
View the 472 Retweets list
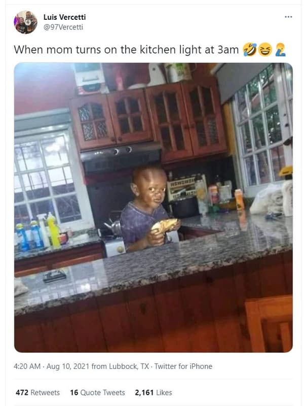[37, 392]
